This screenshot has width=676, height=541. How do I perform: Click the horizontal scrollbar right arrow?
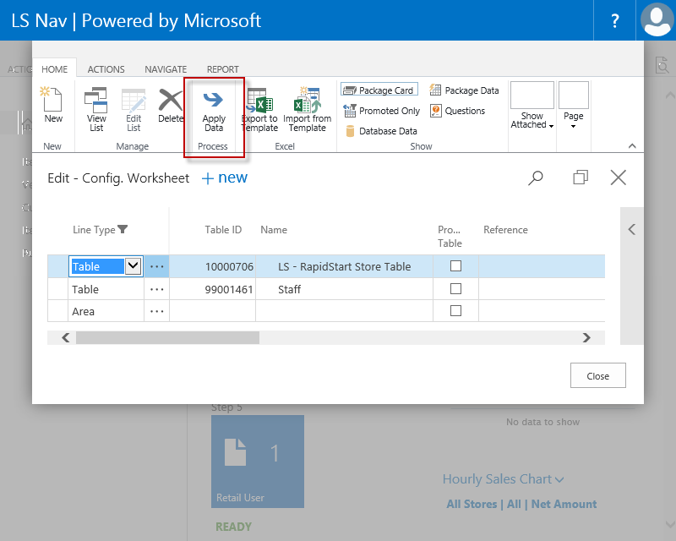pyautogui.click(x=586, y=337)
